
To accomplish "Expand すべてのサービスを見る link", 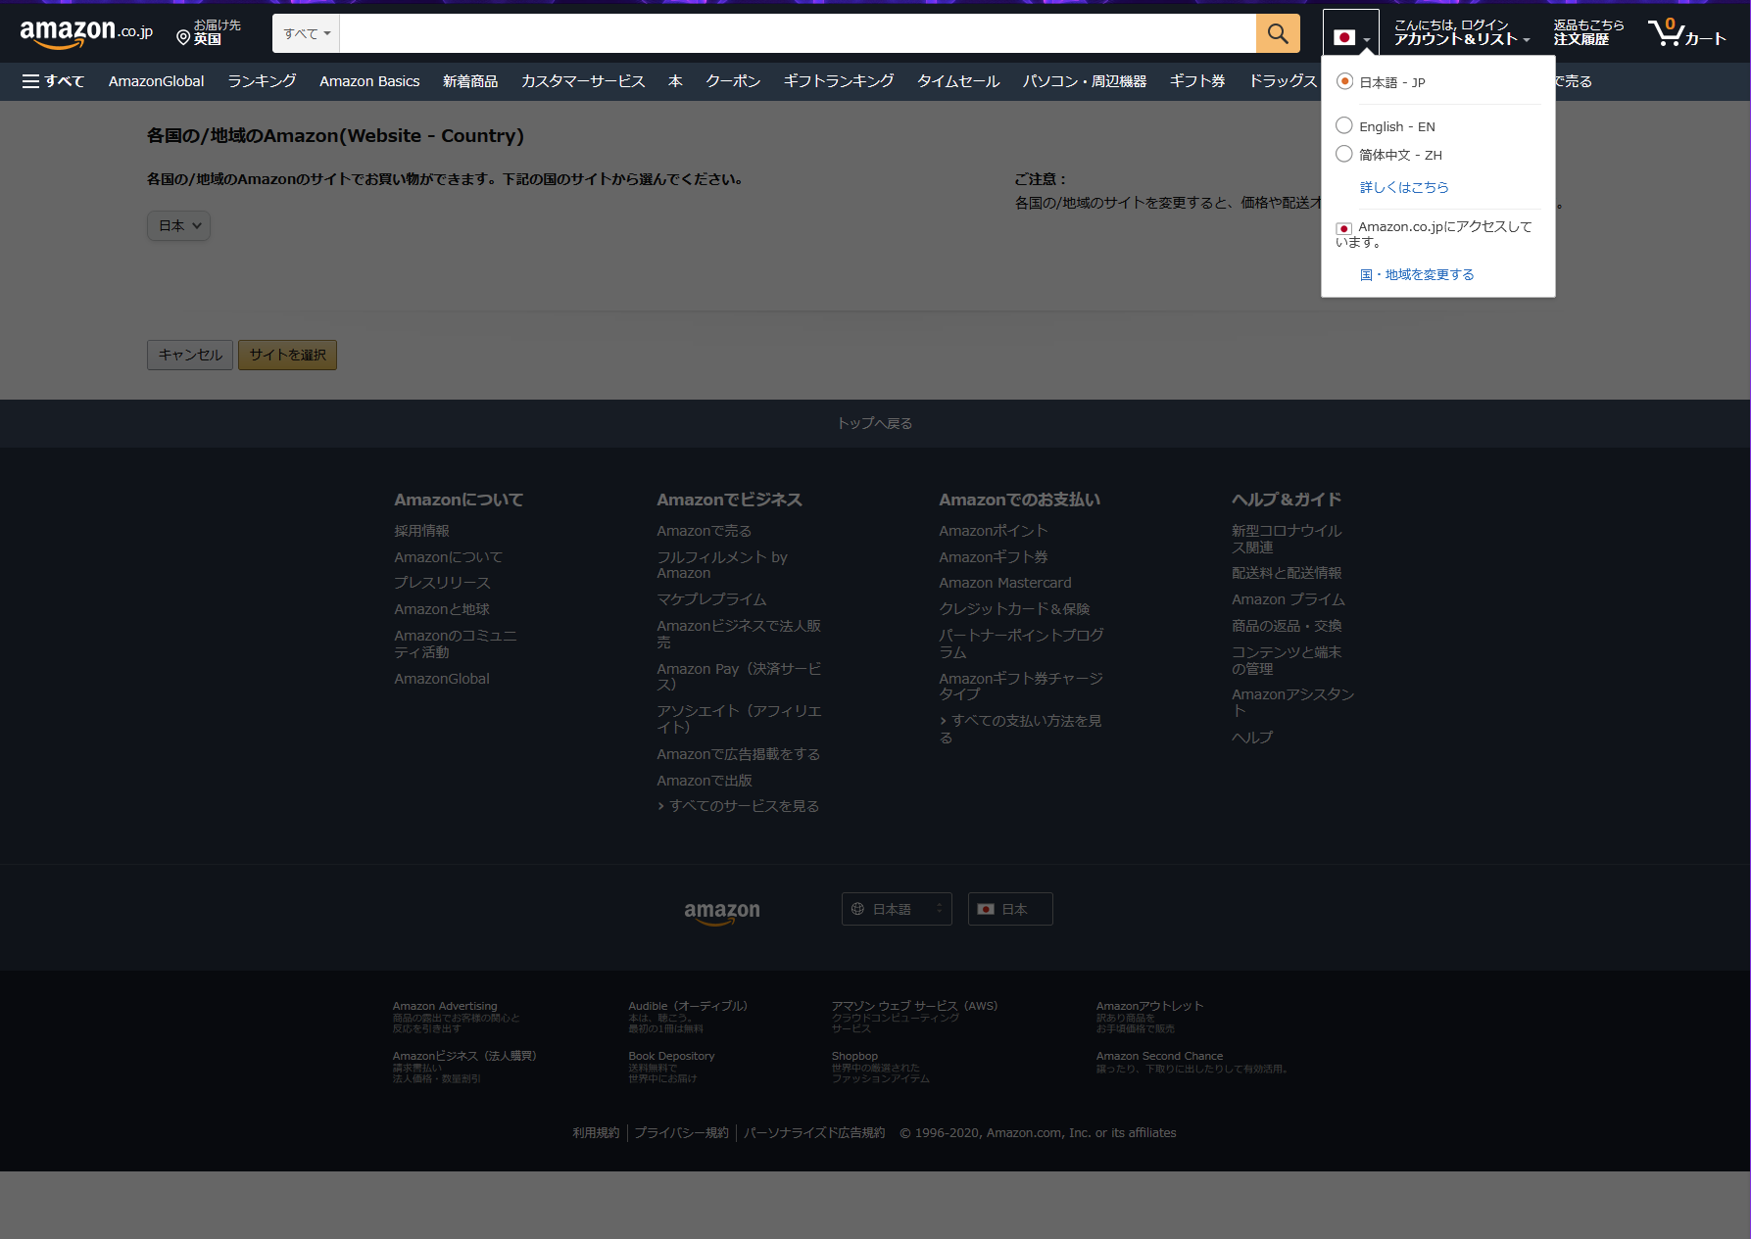I will (x=738, y=806).
